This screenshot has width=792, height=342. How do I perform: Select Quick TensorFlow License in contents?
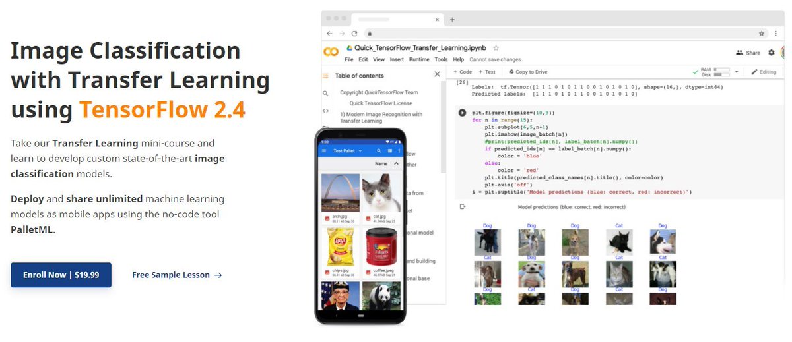coord(381,103)
